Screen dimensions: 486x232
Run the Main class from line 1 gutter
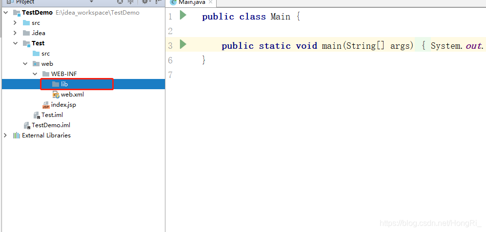click(183, 15)
